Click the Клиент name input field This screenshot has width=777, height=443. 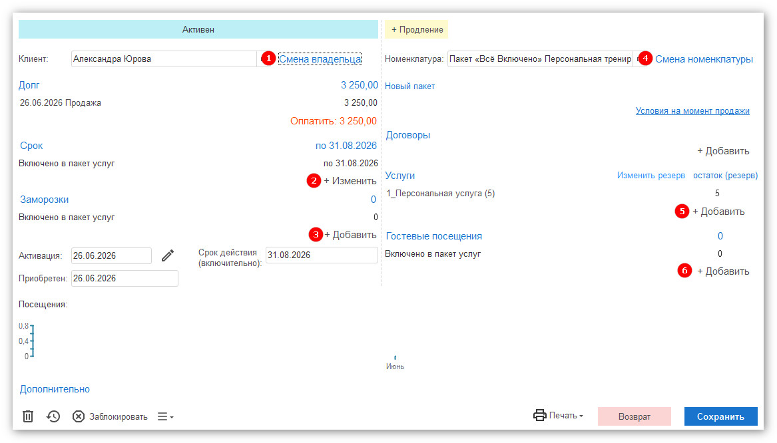164,59
